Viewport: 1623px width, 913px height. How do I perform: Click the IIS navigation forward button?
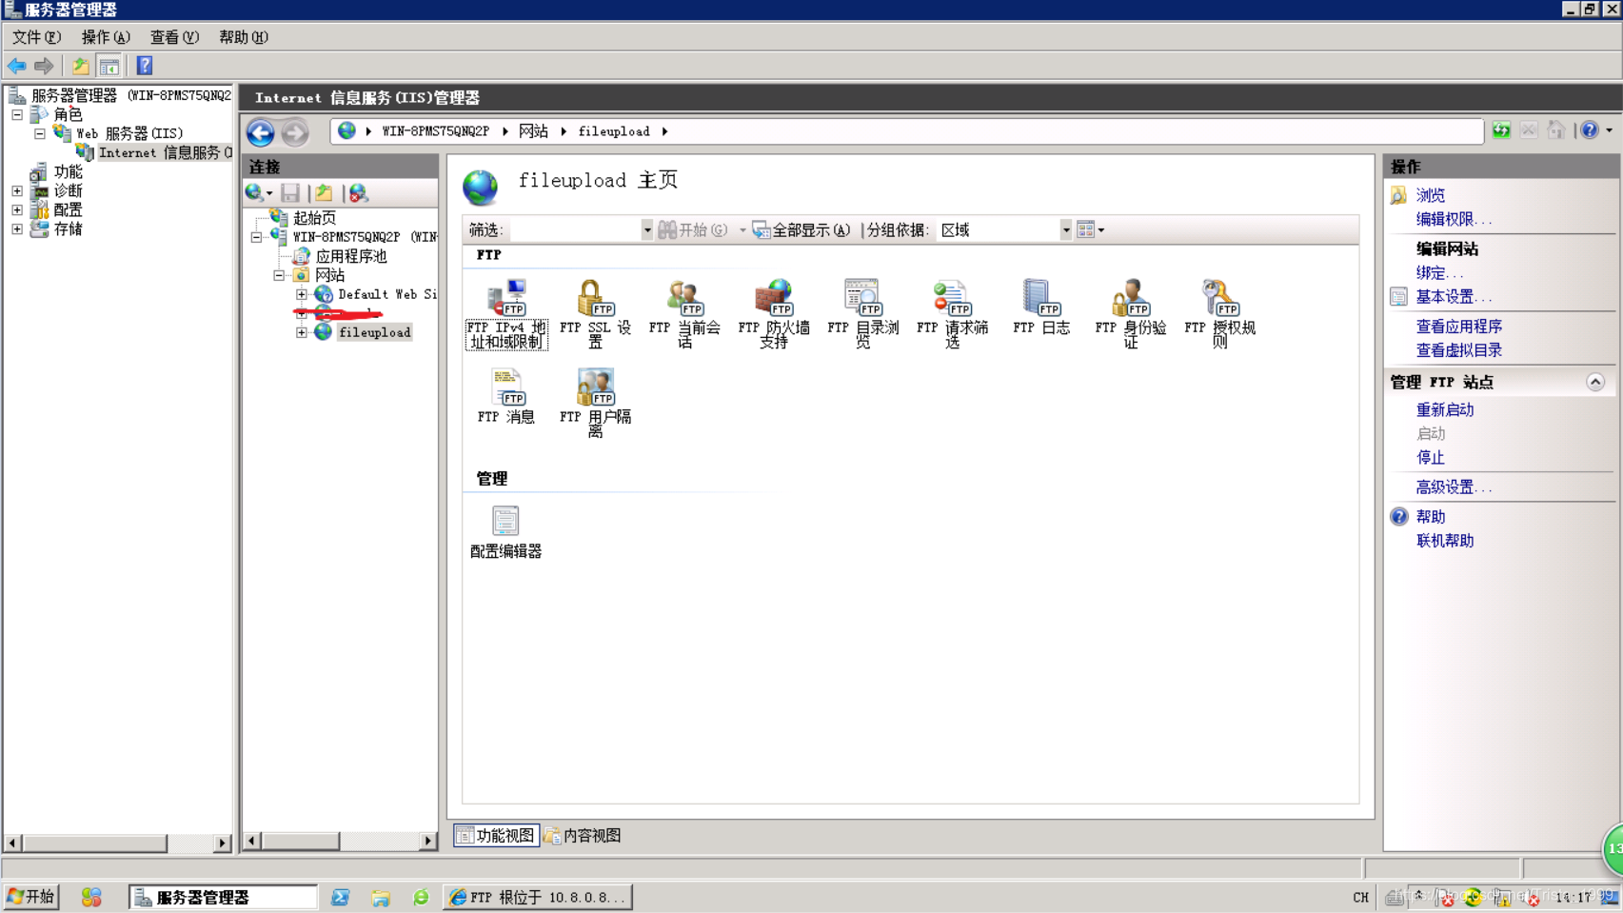(295, 132)
